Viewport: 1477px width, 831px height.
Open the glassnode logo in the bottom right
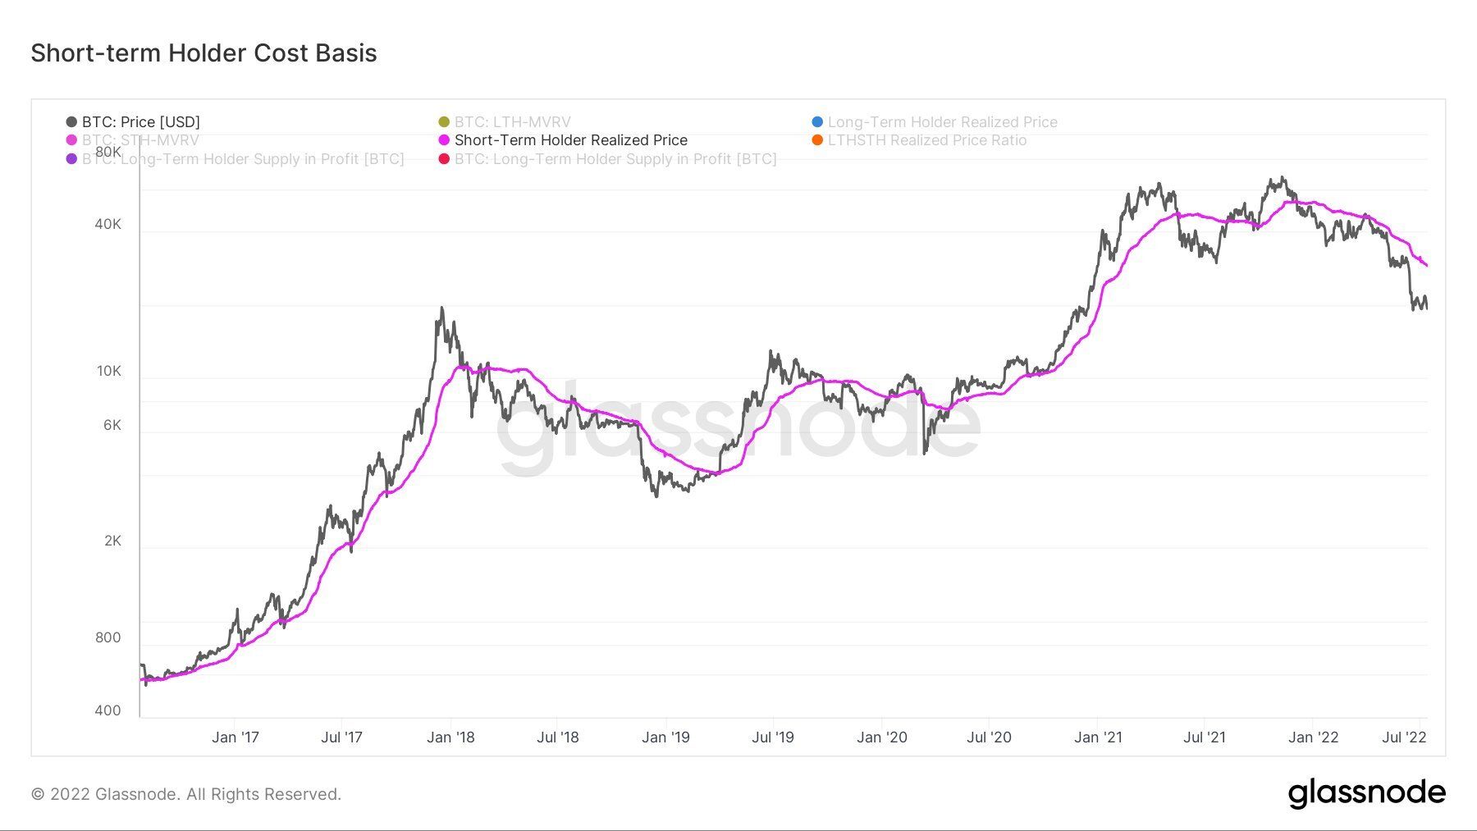pos(1366,793)
